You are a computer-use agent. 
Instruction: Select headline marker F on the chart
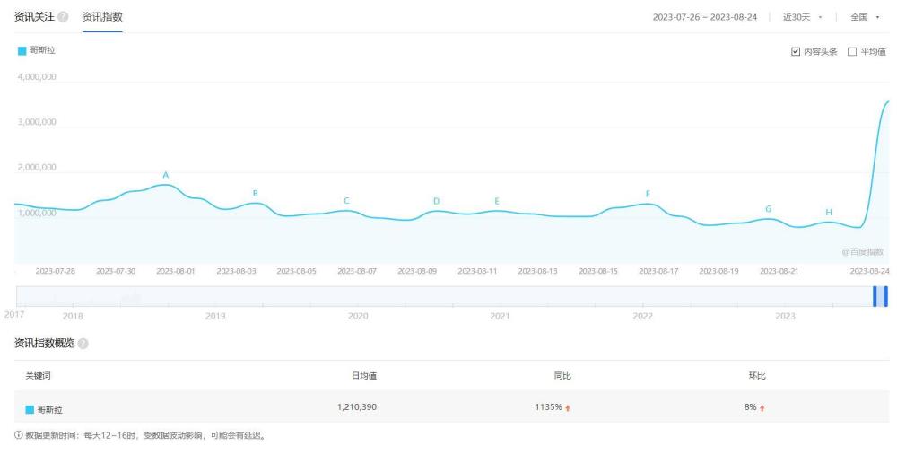[x=648, y=194]
